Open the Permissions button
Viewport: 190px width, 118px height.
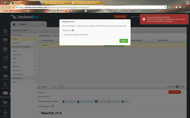coord(175,92)
